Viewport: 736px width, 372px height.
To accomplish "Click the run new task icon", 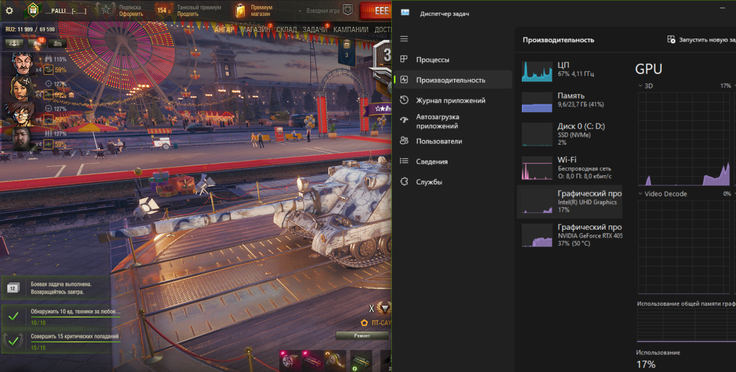I will tap(671, 39).
